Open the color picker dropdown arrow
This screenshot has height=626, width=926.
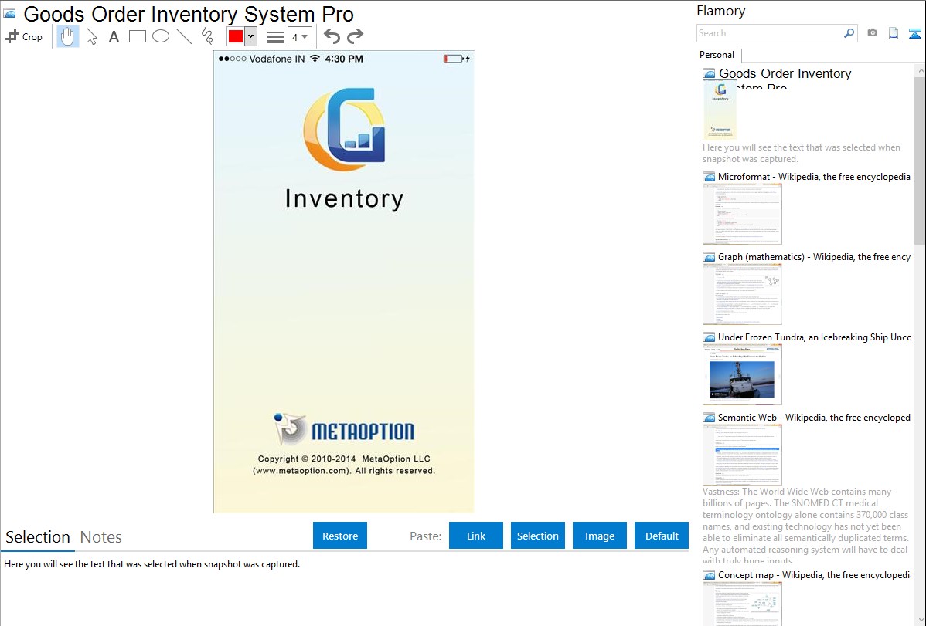[251, 36]
